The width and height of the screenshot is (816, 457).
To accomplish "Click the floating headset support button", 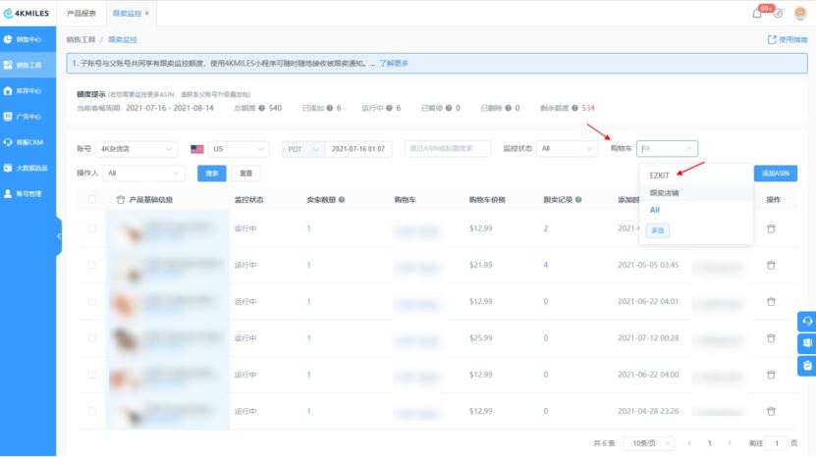I will point(806,322).
